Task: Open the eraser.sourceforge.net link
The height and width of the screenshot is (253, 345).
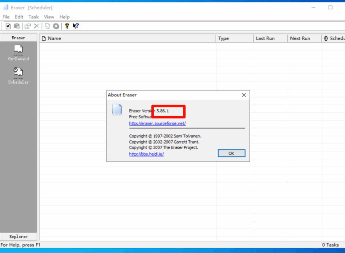Action: pyautogui.click(x=157, y=123)
